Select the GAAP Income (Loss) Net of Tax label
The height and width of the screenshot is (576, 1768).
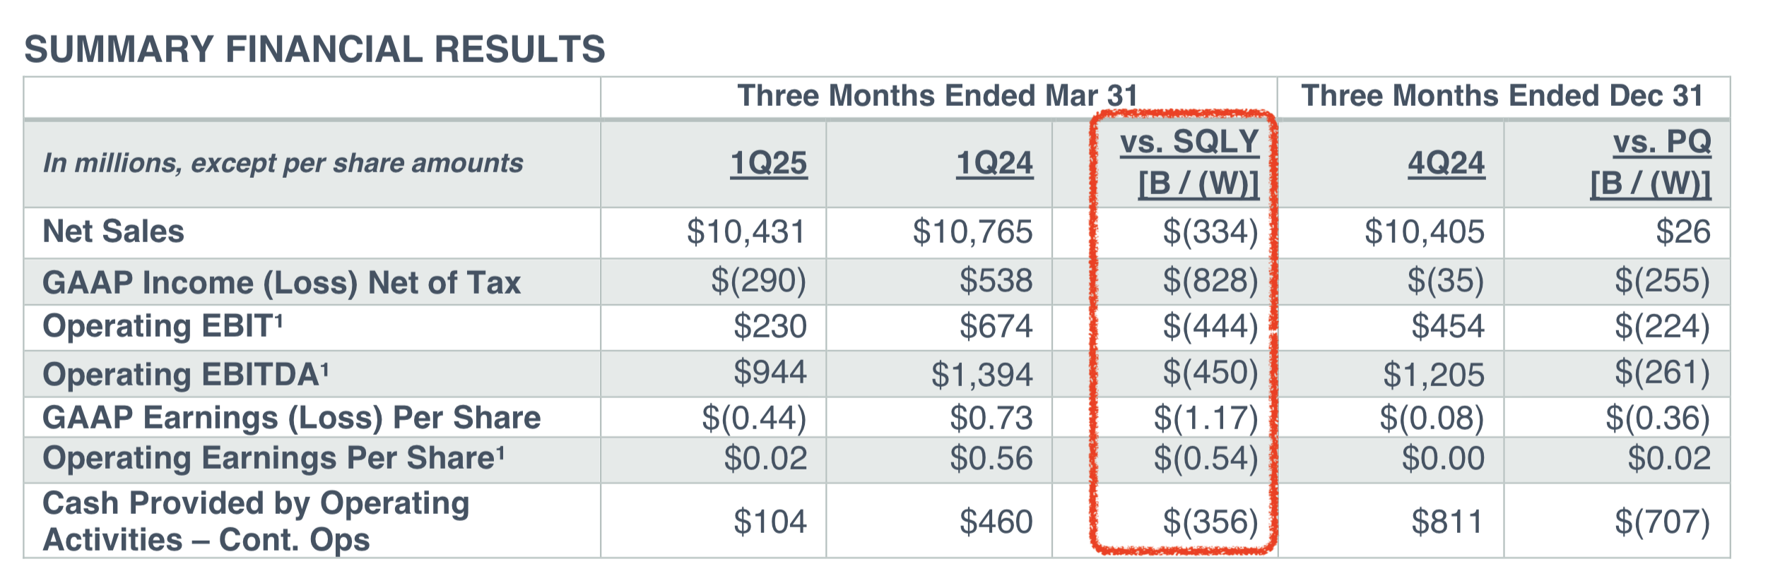(x=281, y=282)
